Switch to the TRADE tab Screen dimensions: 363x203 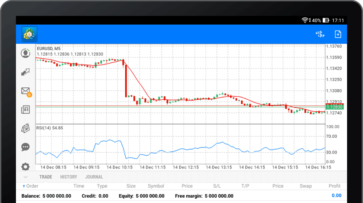tap(46, 177)
